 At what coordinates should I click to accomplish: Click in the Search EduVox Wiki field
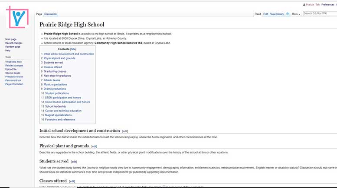pos(319,14)
